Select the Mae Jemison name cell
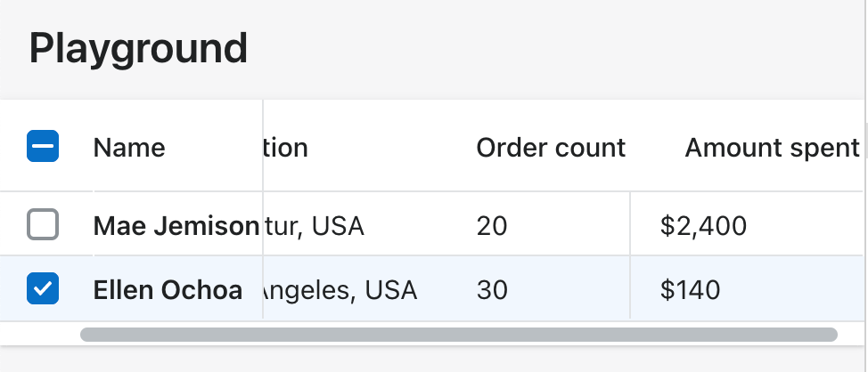This screenshot has width=868, height=372. 176,225
